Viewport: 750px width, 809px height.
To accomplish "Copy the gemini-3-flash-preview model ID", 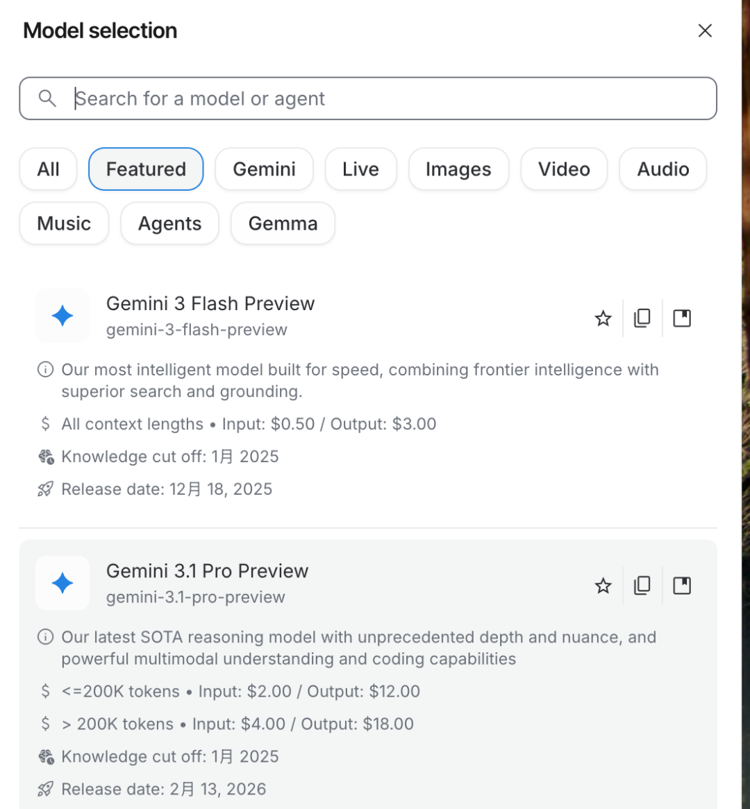I will click(642, 318).
